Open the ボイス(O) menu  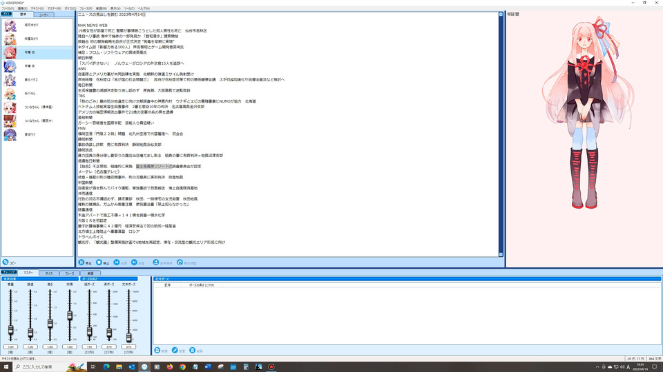pyautogui.click(x=70, y=8)
